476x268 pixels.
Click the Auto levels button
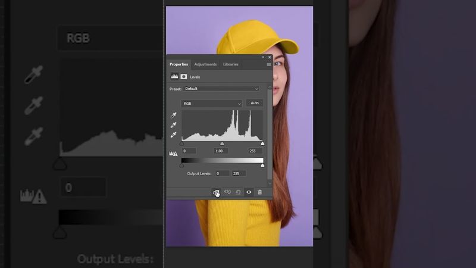point(255,103)
